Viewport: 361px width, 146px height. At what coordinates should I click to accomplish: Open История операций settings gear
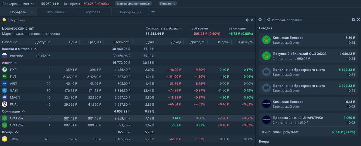[353, 20]
